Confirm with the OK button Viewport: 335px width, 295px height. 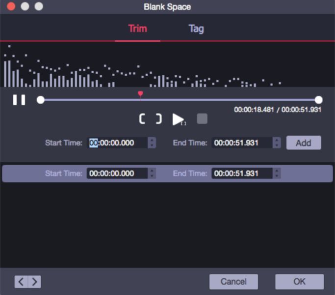coord(299,282)
